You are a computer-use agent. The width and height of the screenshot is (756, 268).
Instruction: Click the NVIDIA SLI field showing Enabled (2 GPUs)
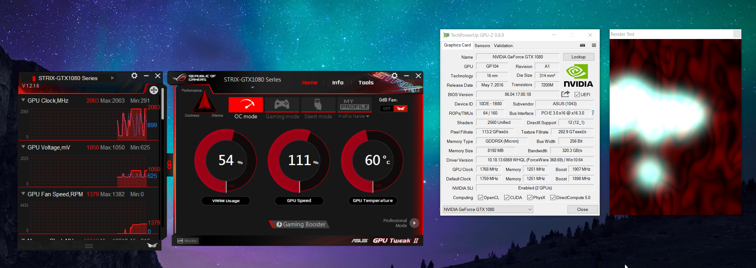click(x=535, y=188)
